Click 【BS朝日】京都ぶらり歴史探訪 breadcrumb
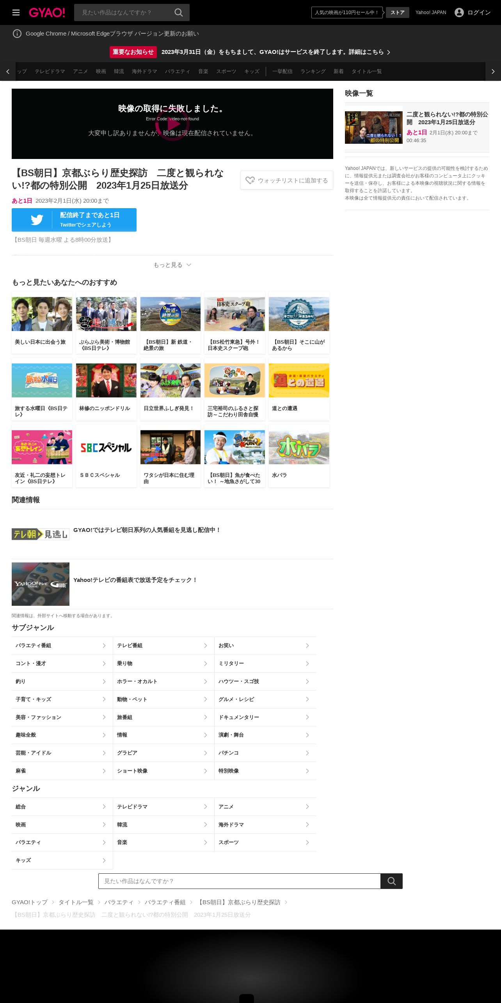Screen dimensions: 501x1003 pos(238,902)
